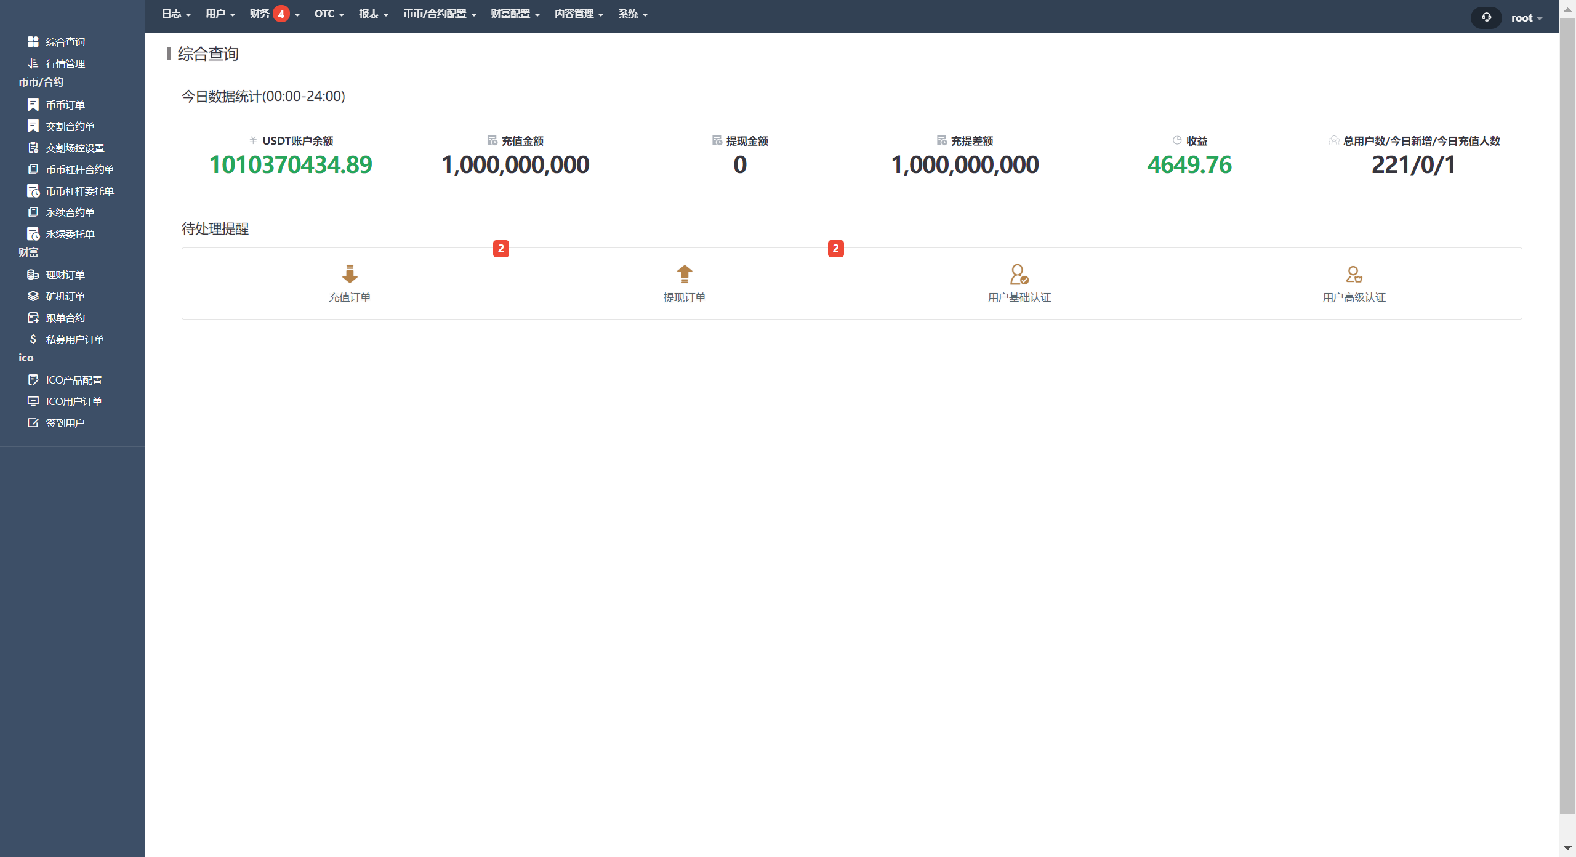The height and width of the screenshot is (857, 1576).
Task: Expand the 财务 dropdown menu
Action: click(x=260, y=14)
